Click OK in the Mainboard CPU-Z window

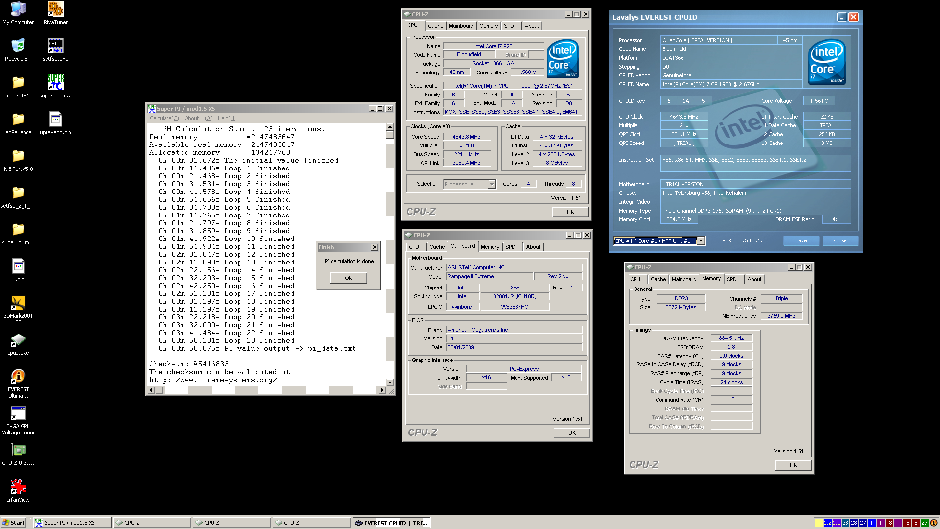572,433
